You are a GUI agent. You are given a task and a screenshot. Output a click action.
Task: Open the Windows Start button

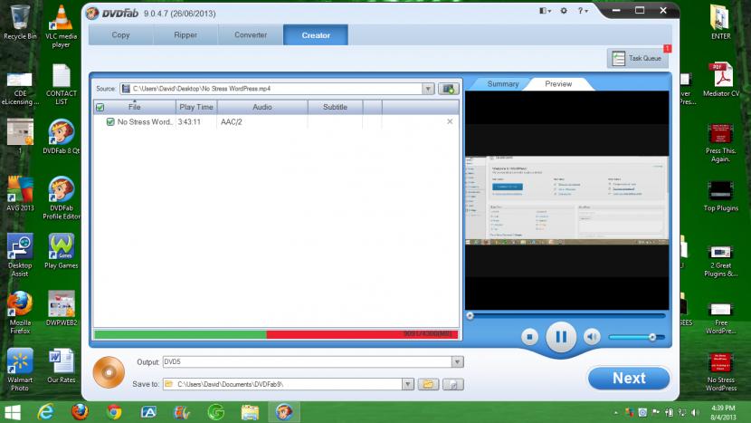[x=13, y=412]
